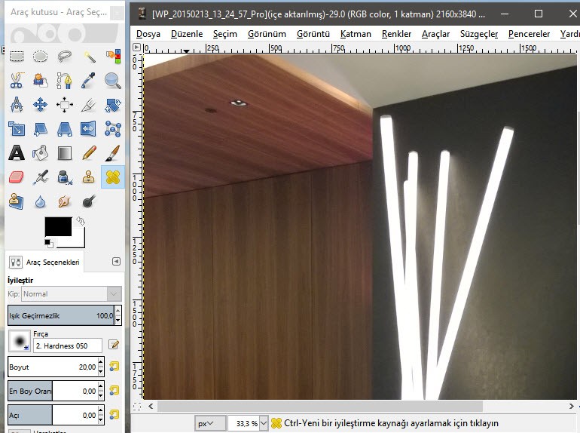This screenshot has width=580, height=433.
Task: Click the Heal tool bandage icon
Action: pyautogui.click(x=113, y=177)
